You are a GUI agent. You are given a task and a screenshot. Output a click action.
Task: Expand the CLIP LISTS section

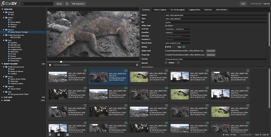coord(2,97)
